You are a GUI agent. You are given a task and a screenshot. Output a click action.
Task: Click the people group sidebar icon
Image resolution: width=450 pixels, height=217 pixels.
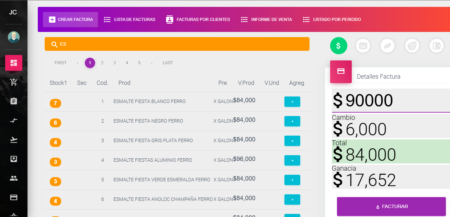click(14, 178)
